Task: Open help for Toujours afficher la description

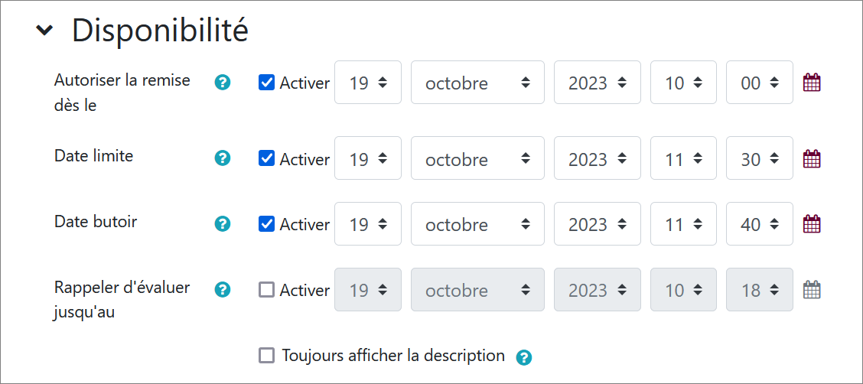Action: [524, 356]
